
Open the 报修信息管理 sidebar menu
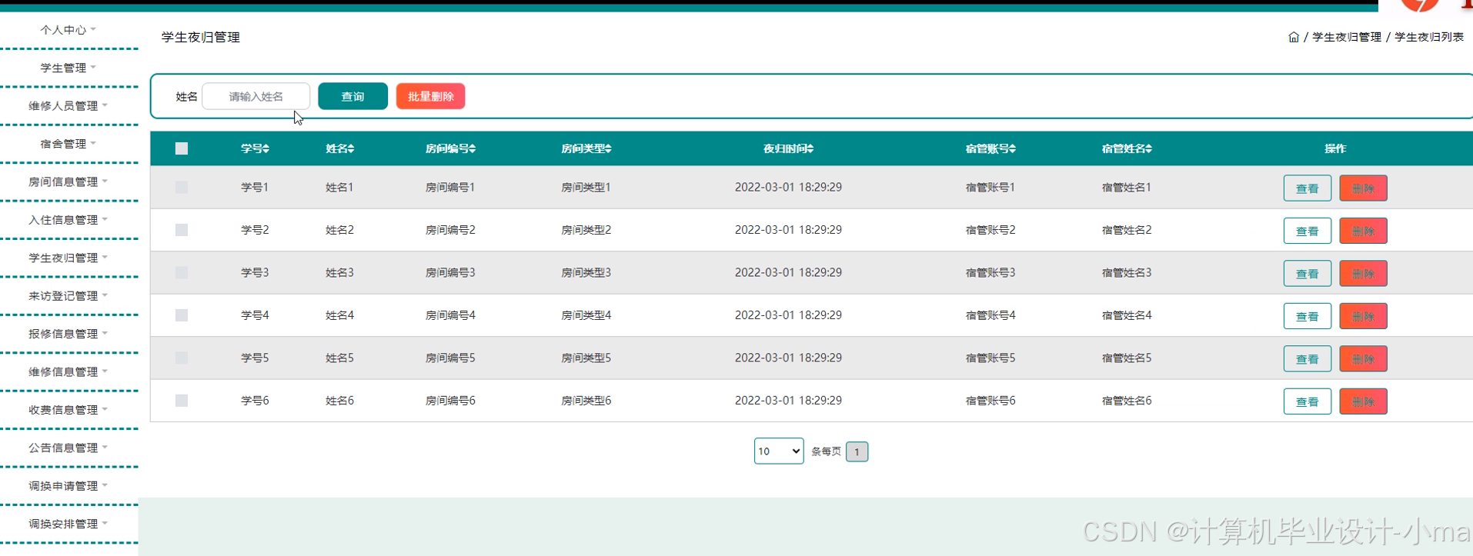pos(68,334)
